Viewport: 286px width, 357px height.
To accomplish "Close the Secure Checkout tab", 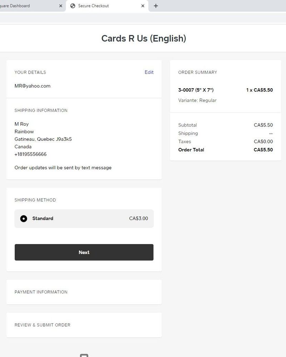I will [143, 6].
